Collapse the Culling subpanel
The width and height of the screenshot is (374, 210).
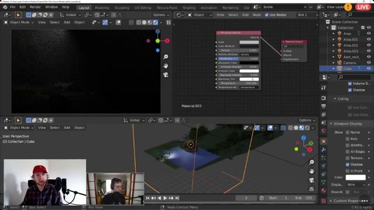pos(343,99)
